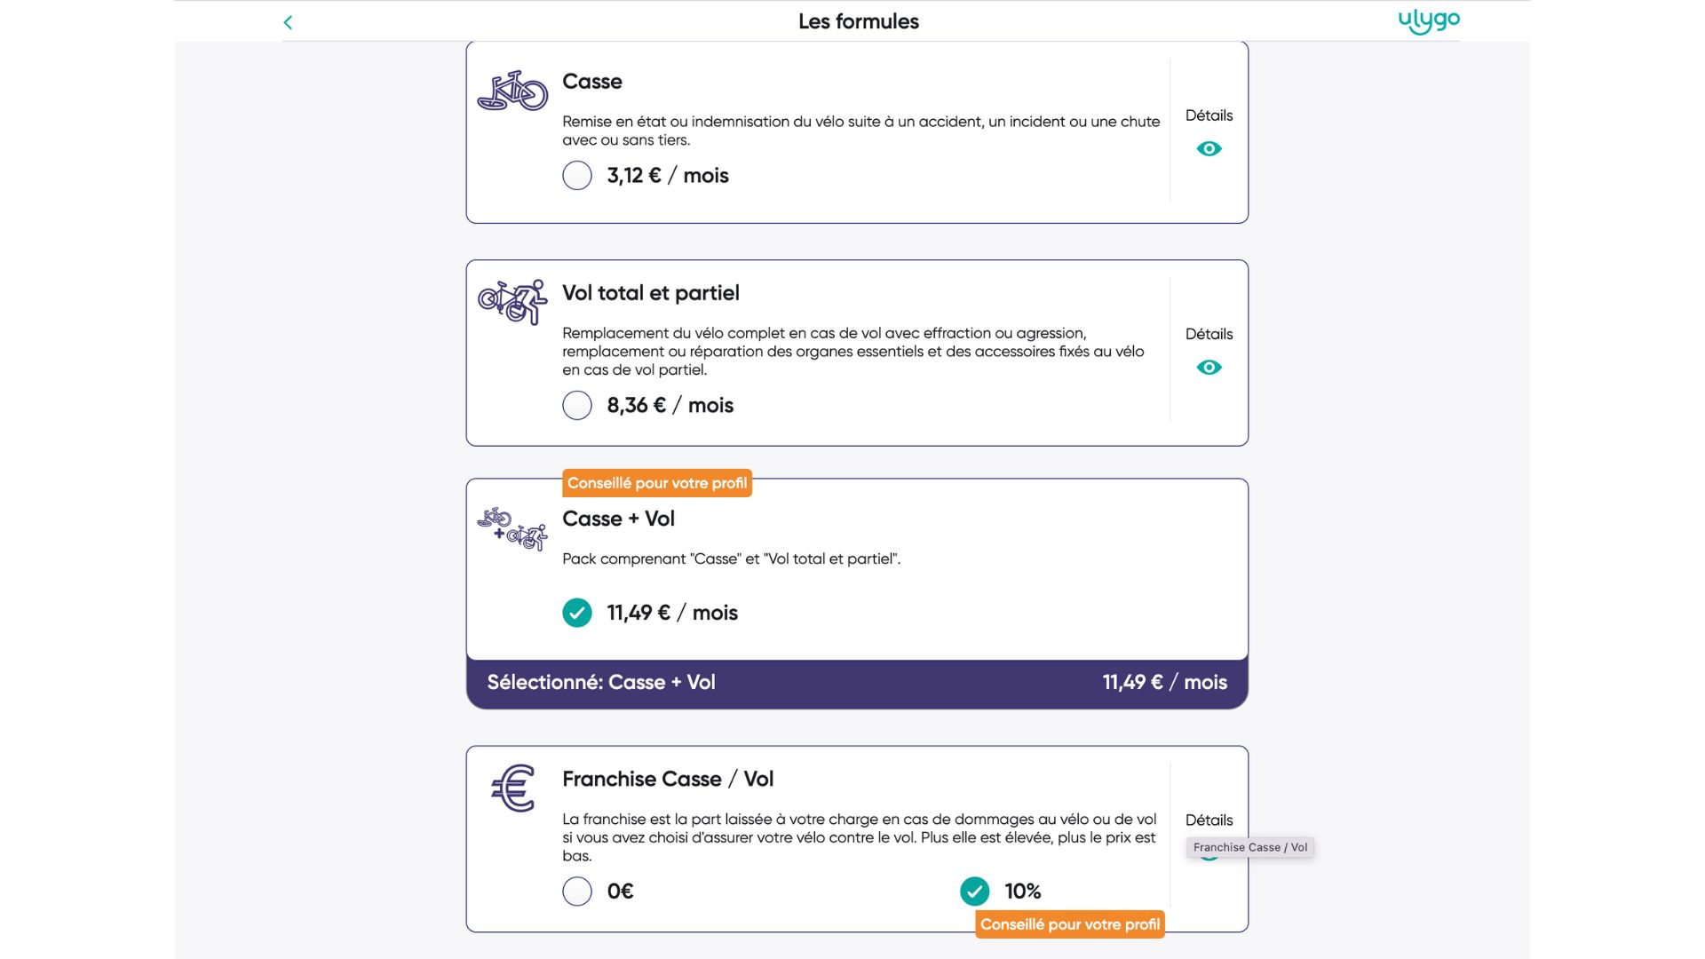Click the Sélectionné: Casse + Vol summary bar
The height and width of the screenshot is (959, 1705).
point(857,683)
